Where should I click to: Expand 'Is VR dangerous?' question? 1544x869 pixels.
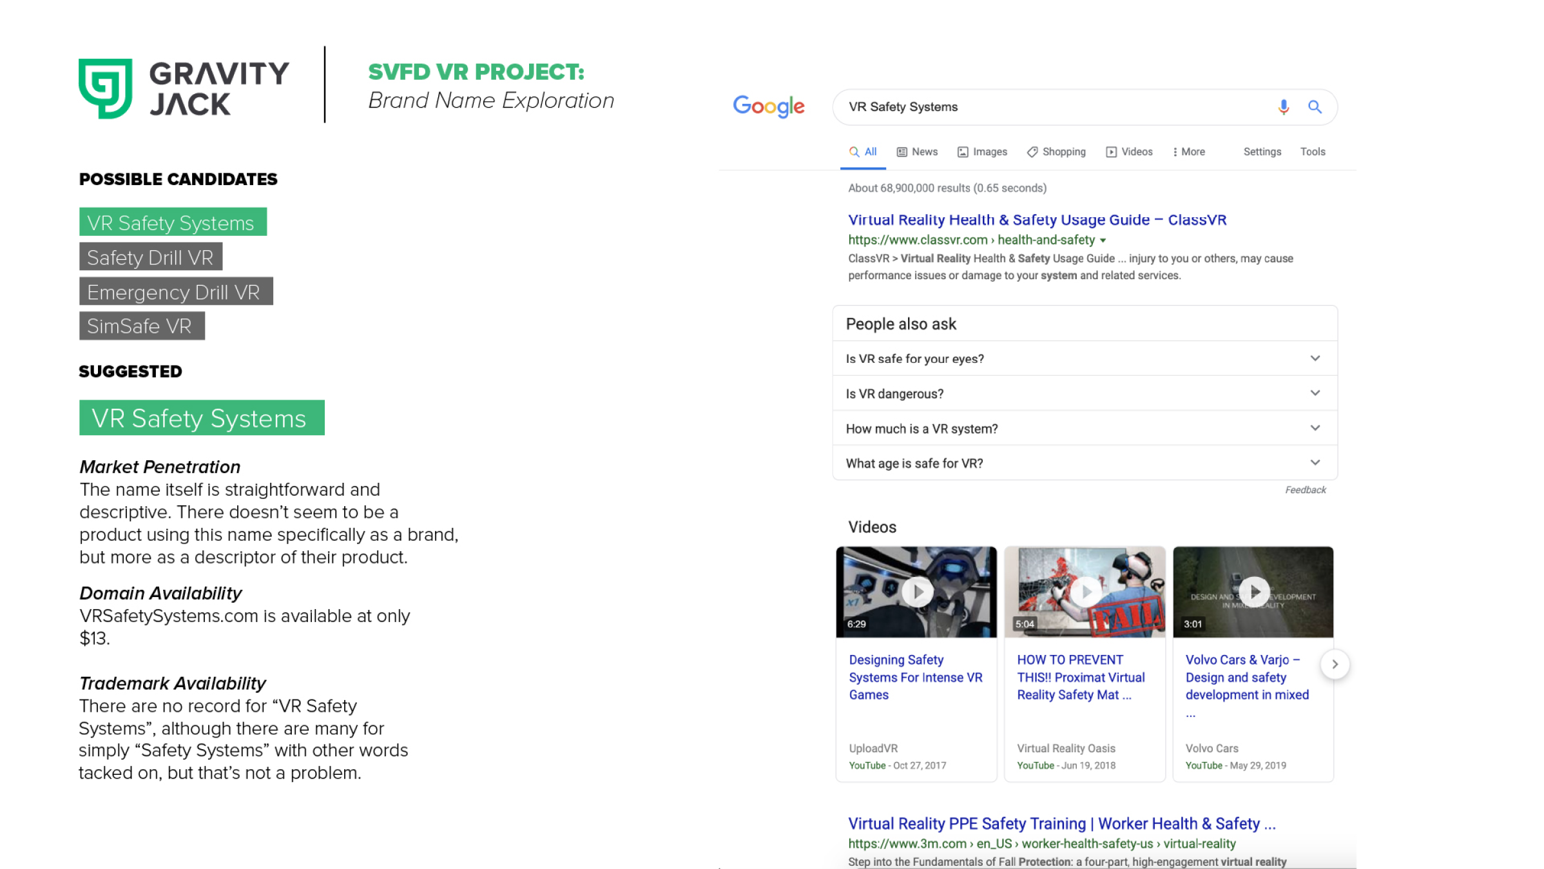(1085, 393)
